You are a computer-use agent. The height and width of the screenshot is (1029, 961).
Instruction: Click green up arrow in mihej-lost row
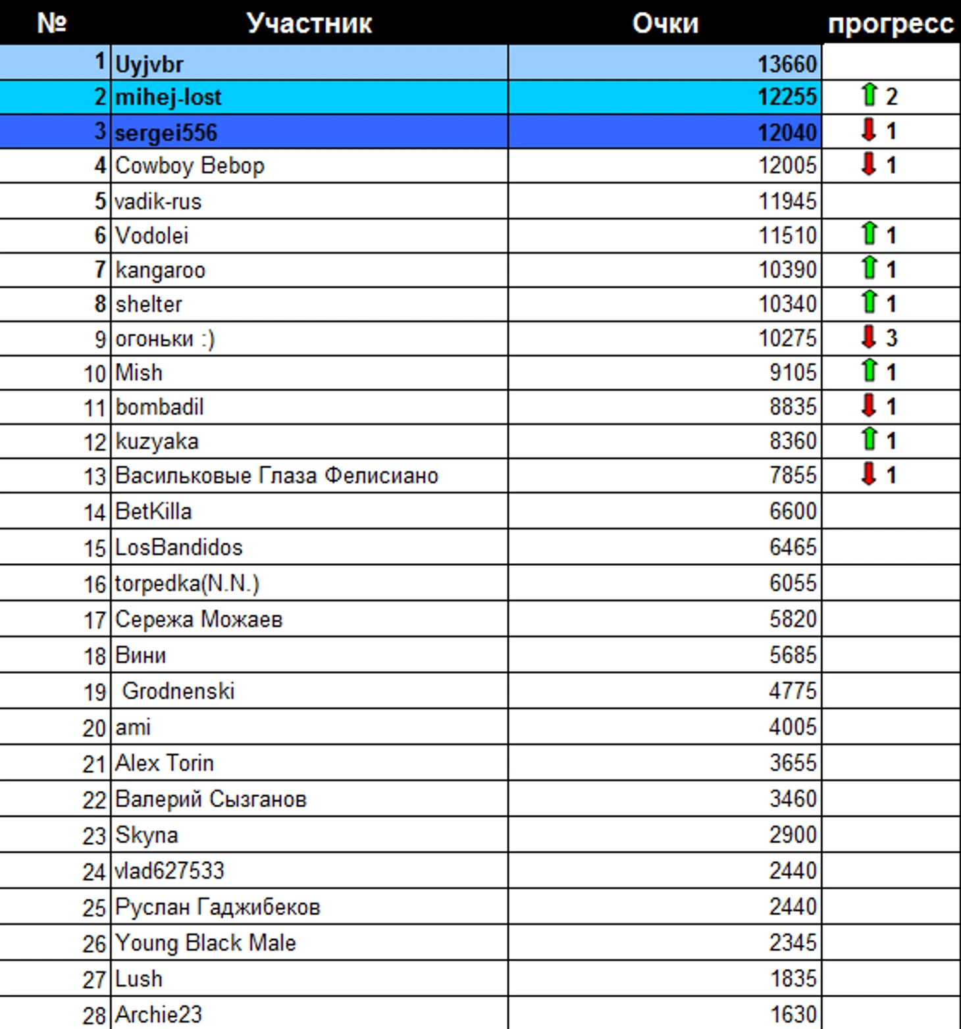[869, 95]
